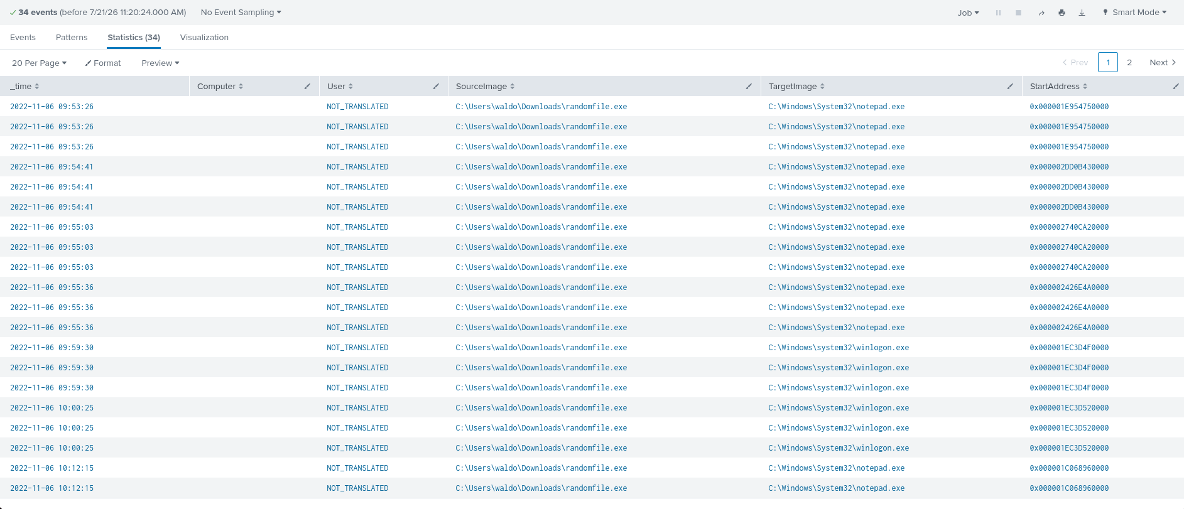This screenshot has height=509, width=1184.
Task: Share the search job
Action: point(1041,13)
